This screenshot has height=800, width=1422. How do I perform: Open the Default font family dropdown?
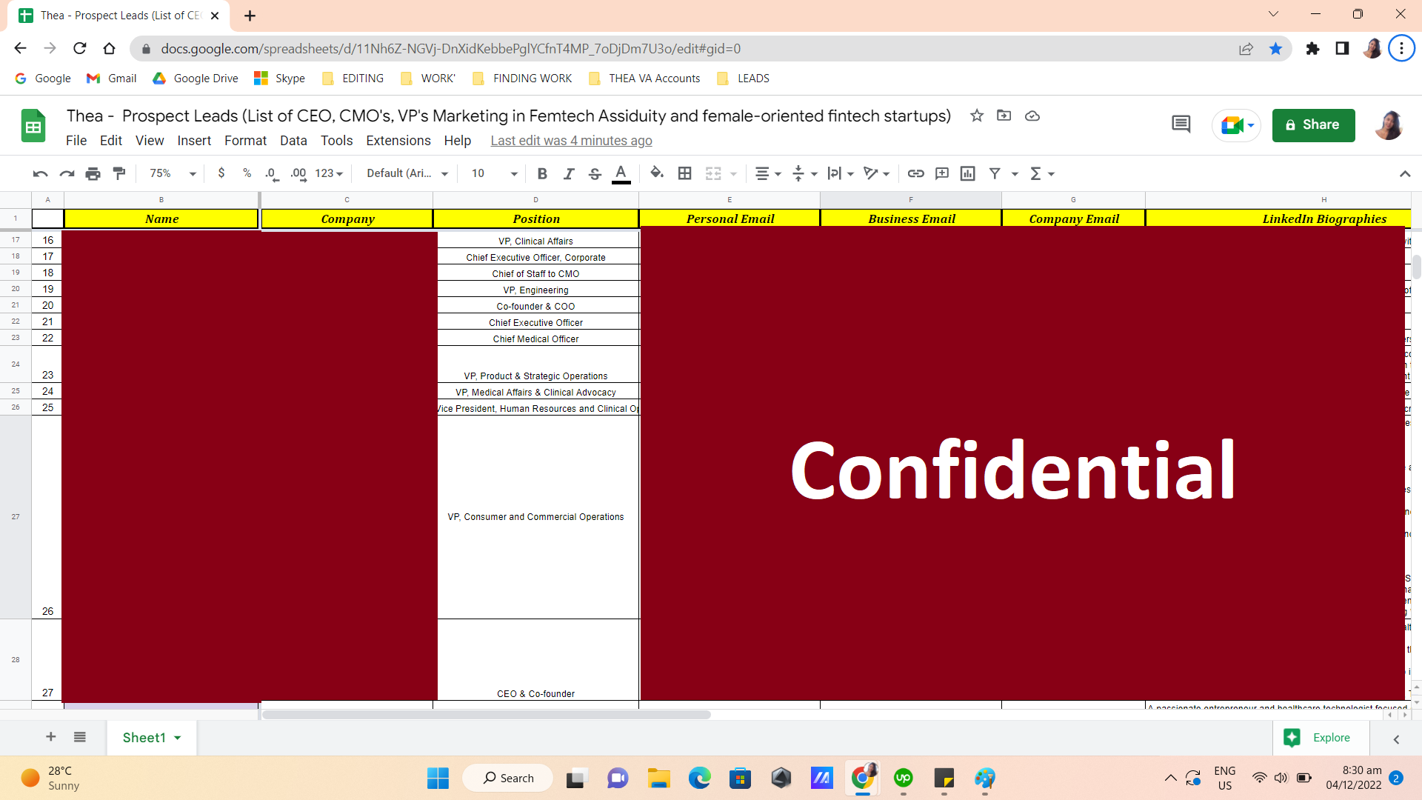click(407, 173)
